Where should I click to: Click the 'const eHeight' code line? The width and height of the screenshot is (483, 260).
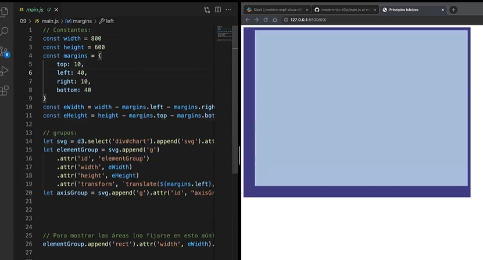(x=129, y=115)
